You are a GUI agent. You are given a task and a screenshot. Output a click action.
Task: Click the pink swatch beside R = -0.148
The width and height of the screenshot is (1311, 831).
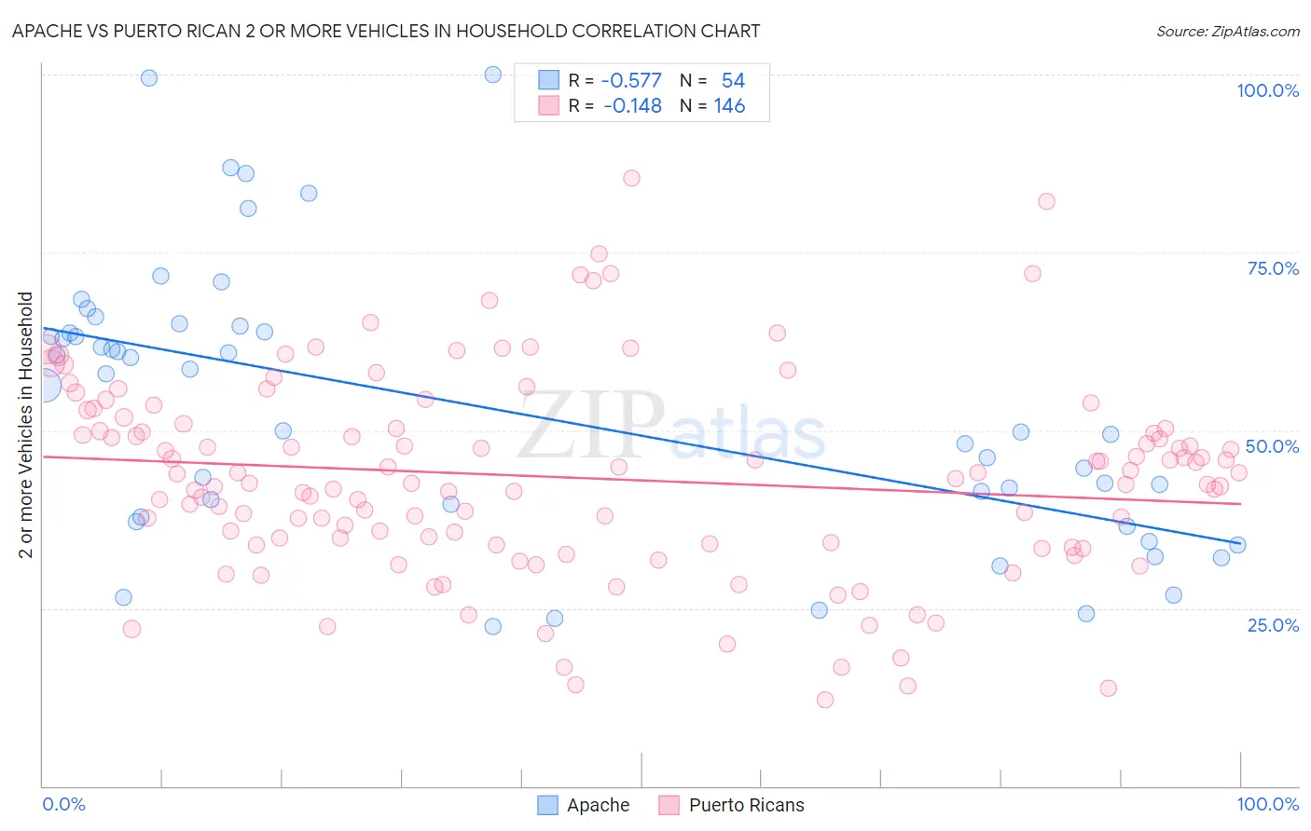click(x=548, y=105)
